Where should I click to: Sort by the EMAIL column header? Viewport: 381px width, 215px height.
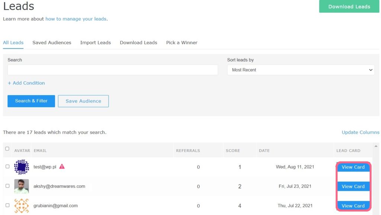[40, 150]
